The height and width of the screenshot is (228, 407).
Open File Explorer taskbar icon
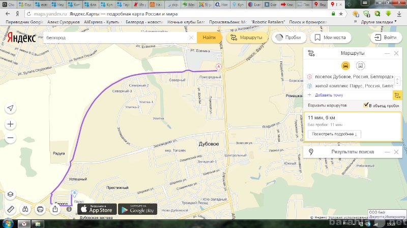click(38, 223)
